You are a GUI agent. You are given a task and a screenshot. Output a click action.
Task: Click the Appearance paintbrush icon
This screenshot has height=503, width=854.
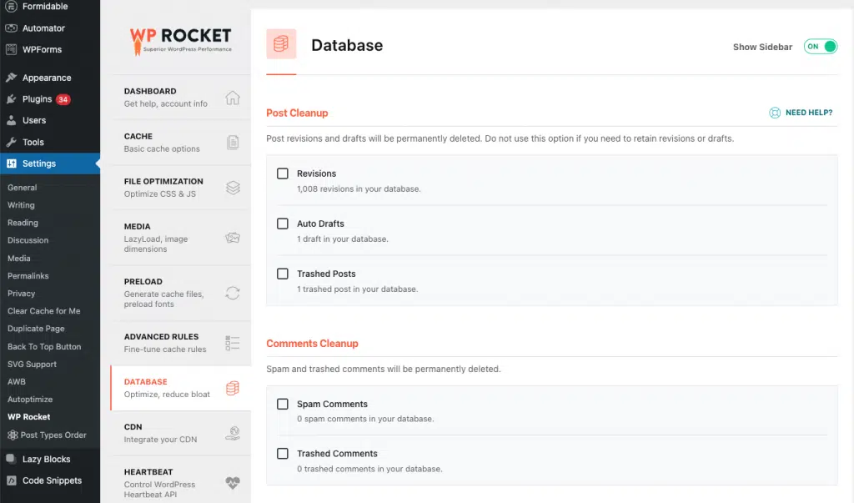tap(11, 78)
